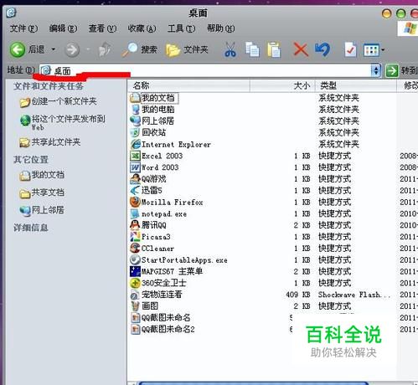Click the red Delete X icon
418x385 pixels.
301,49
